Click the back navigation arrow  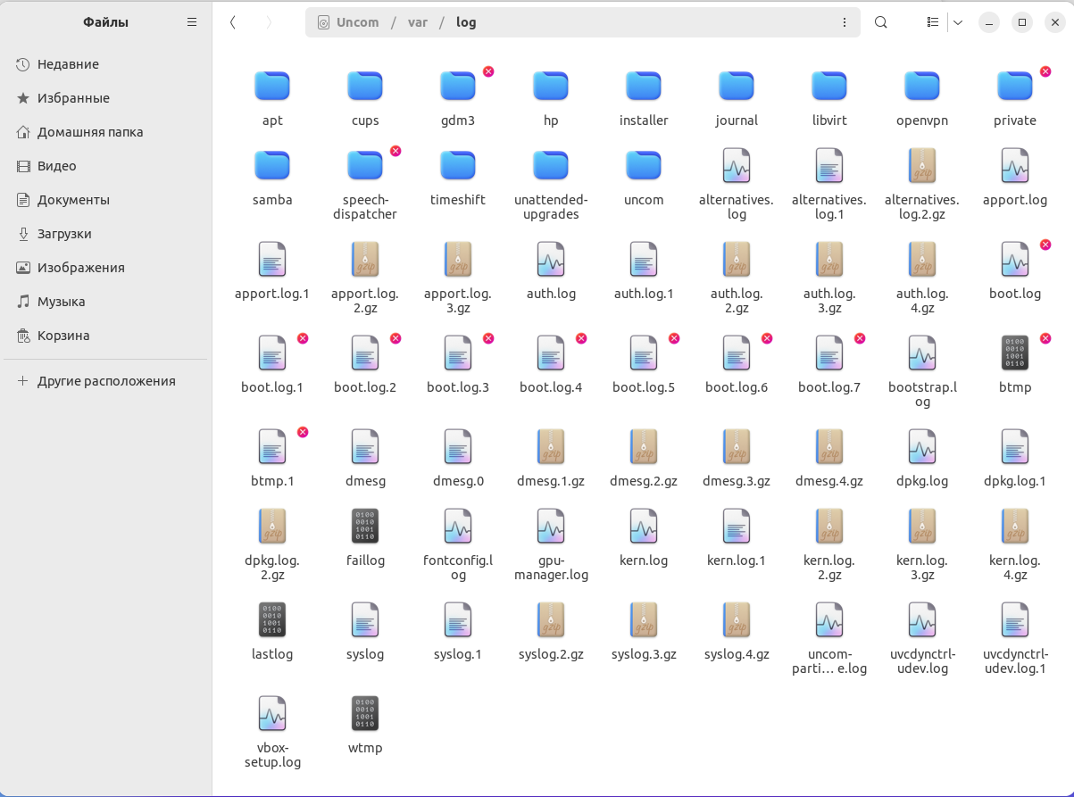(233, 22)
